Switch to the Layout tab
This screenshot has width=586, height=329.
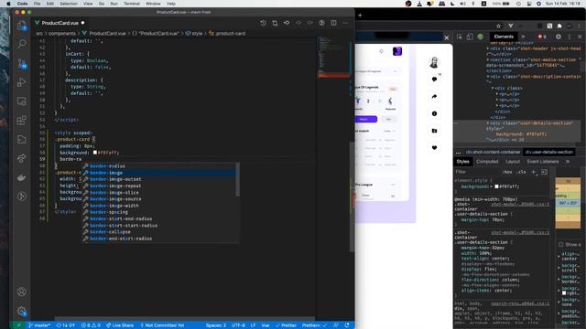pos(513,162)
